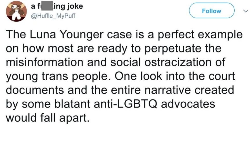251x151 pixels.
Task: Click the word 'advocates' in the tweet
Action: point(188,104)
